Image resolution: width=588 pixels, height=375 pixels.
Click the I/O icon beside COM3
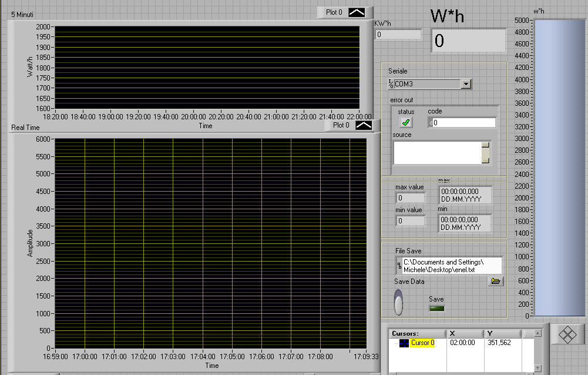[391, 84]
